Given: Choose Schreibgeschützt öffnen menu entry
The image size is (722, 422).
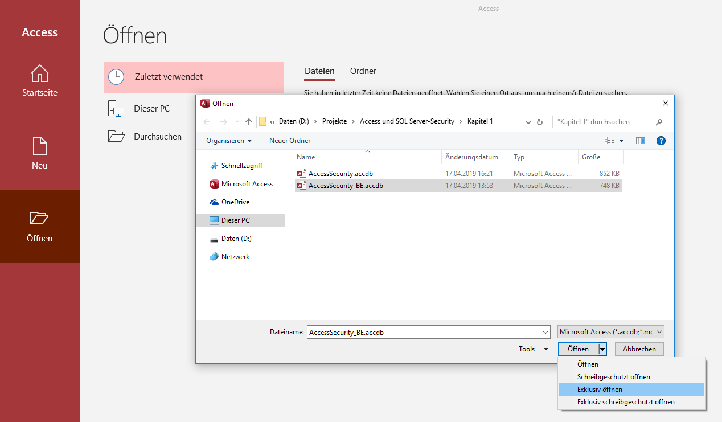Looking at the screenshot, I should (613, 377).
